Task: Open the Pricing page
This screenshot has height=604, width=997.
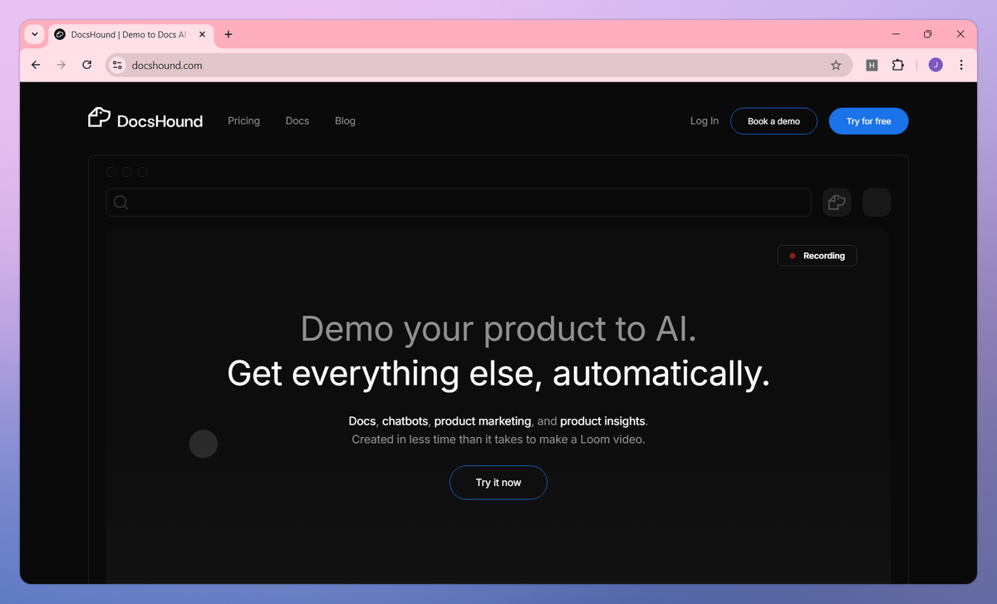Action: [243, 120]
